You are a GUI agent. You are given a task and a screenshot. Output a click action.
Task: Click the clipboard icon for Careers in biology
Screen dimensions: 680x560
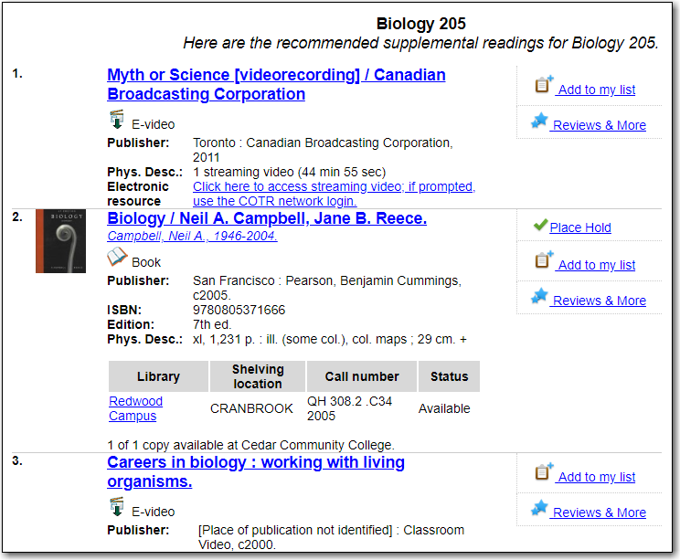pos(544,471)
